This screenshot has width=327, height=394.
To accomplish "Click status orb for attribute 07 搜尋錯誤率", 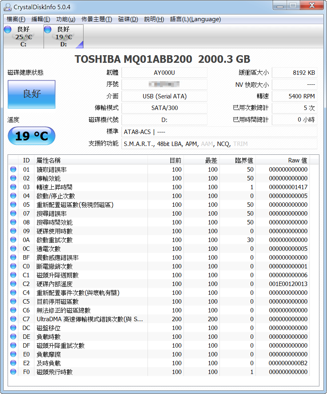I will click(13, 213).
